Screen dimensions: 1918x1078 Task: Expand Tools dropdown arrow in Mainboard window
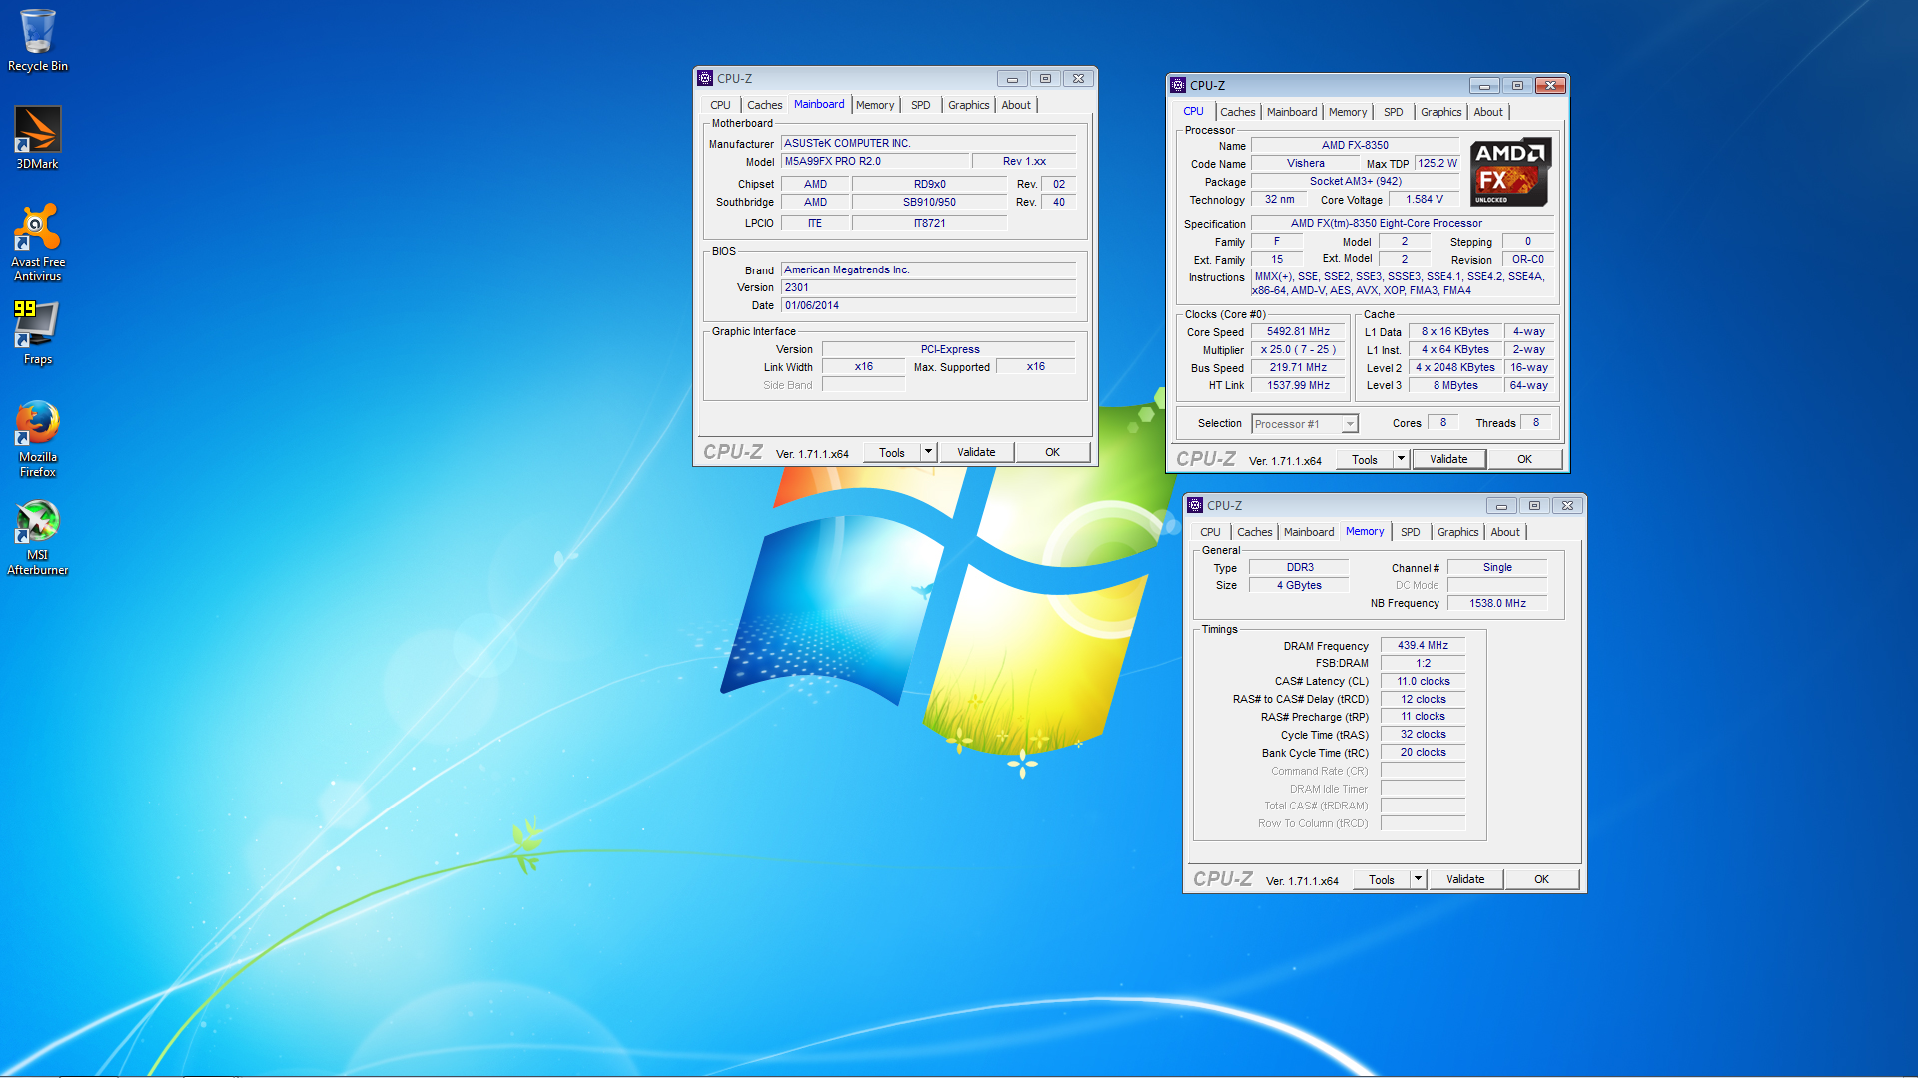(928, 452)
